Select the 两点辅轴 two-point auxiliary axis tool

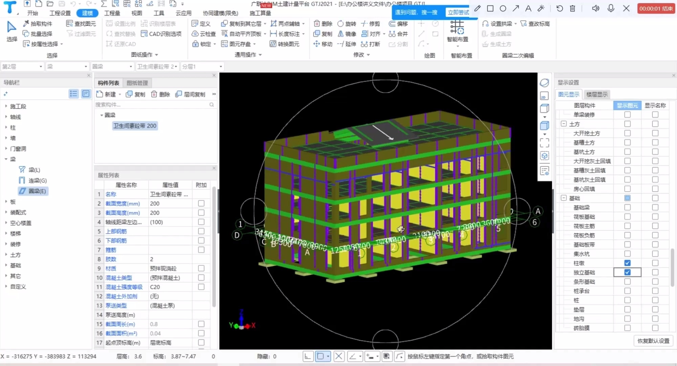click(x=286, y=23)
